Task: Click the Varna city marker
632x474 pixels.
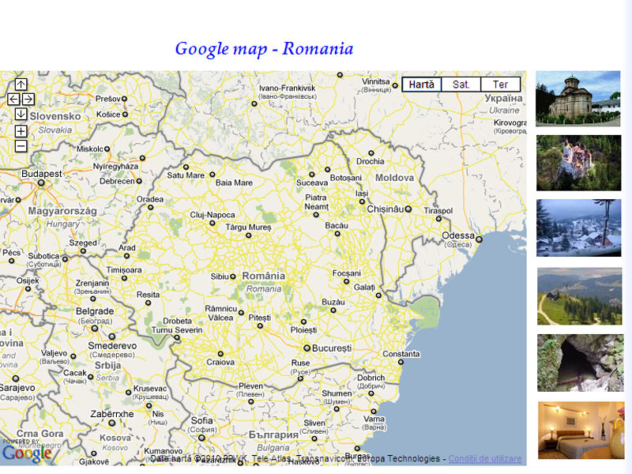Action: point(374,411)
